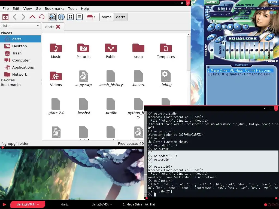Select the Videos folder icon
This screenshot has width=279, height=209.
point(56,76)
